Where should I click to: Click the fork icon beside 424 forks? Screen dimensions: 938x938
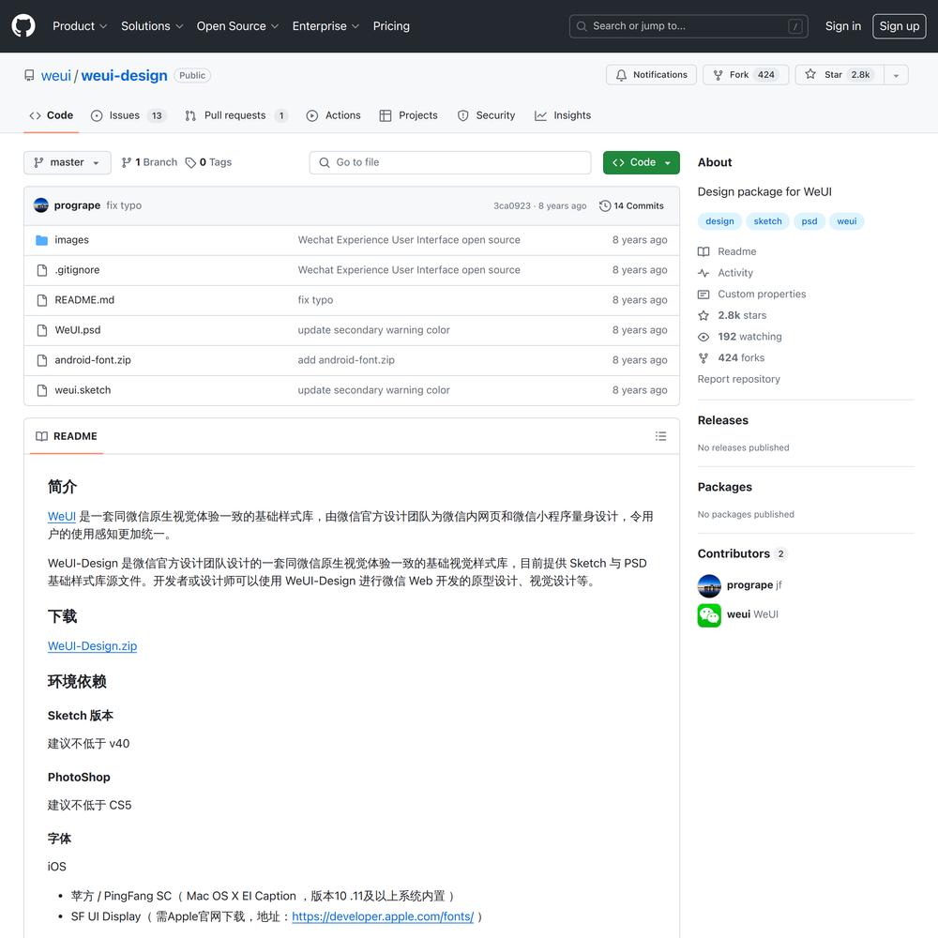[x=703, y=357]
